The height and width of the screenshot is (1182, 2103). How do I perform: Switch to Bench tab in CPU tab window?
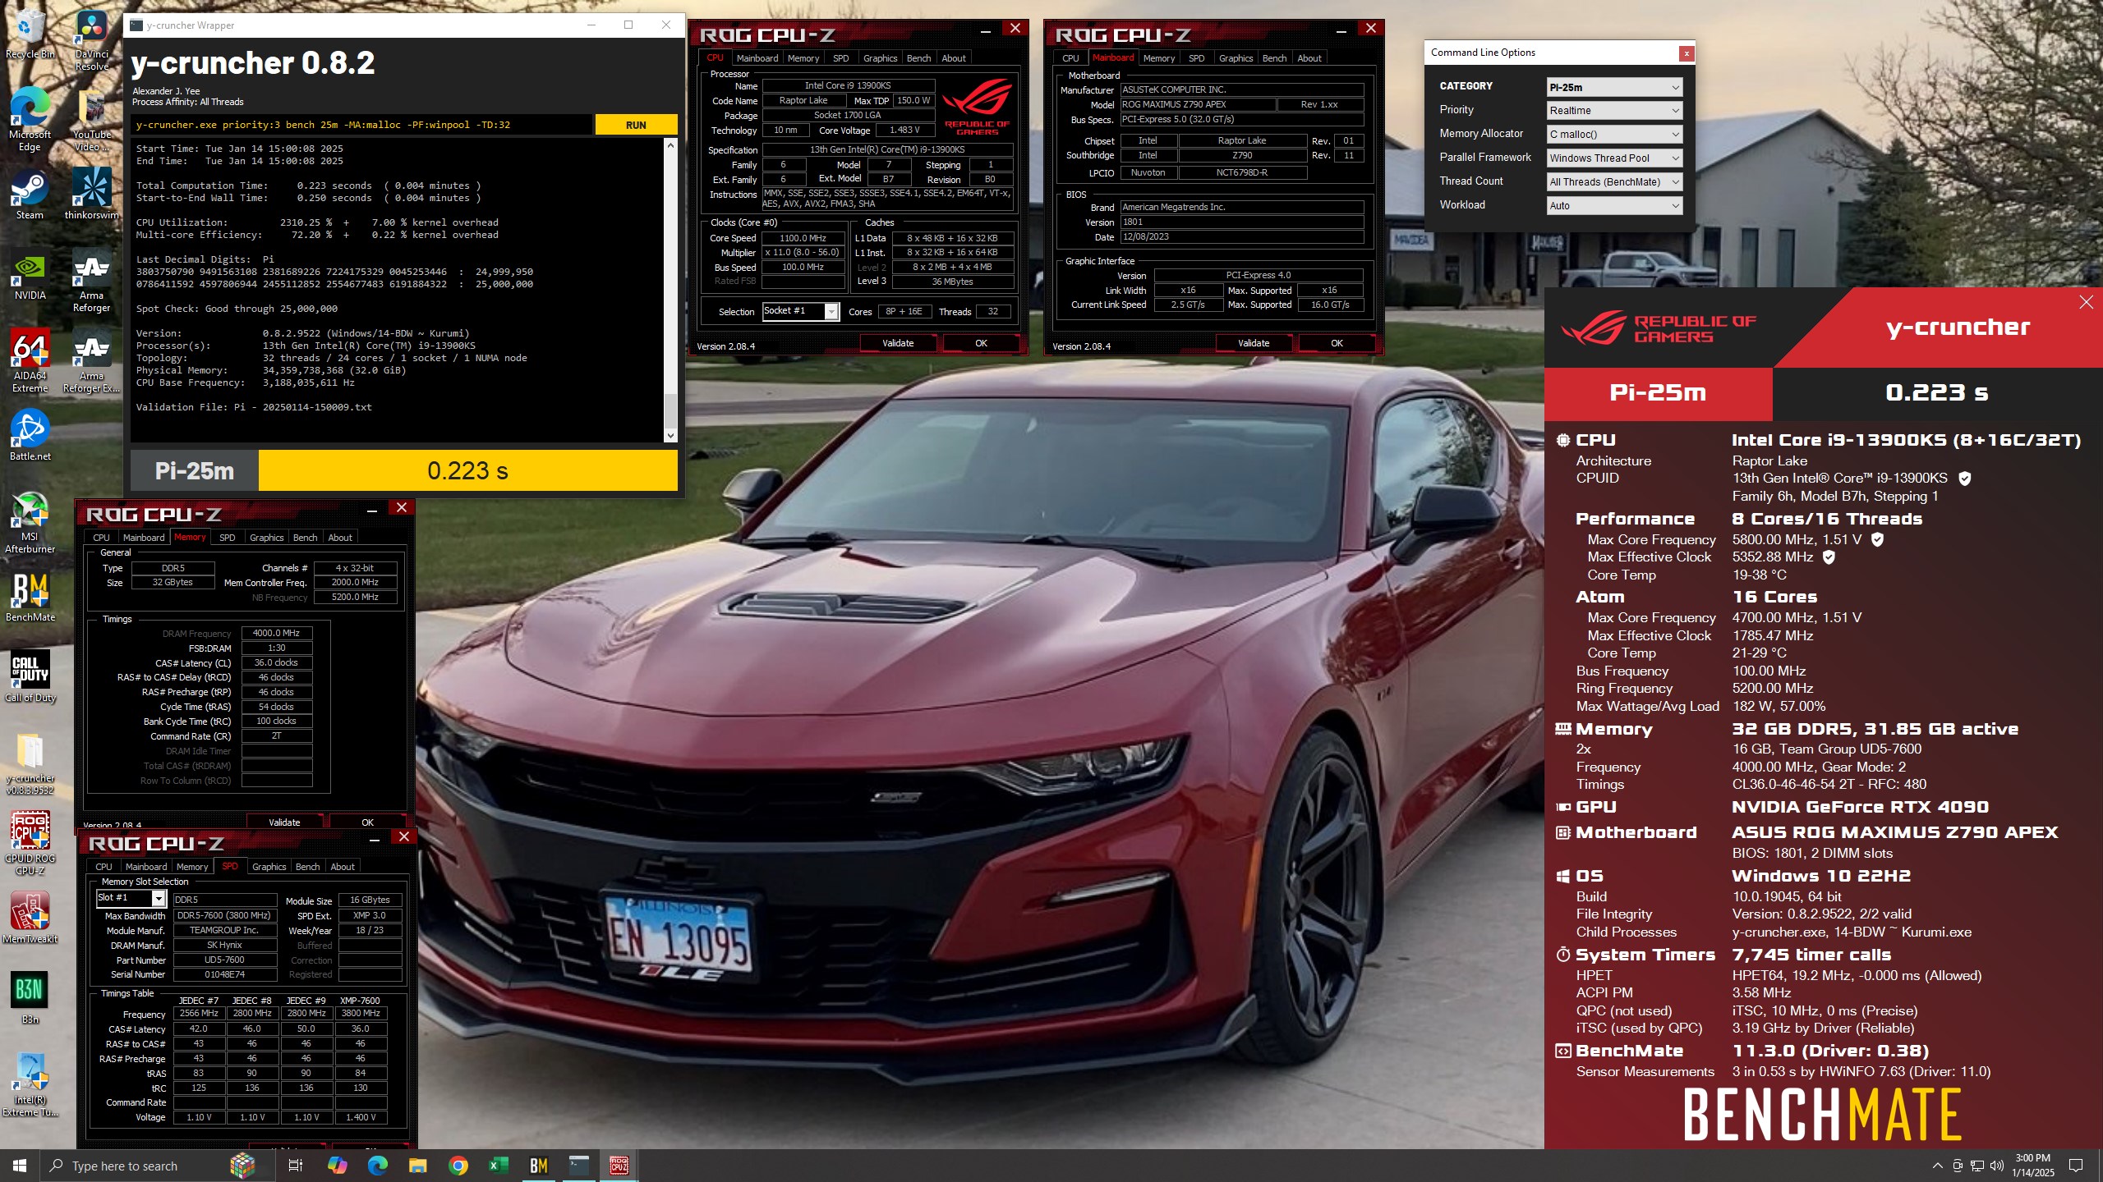click(918, 58)
